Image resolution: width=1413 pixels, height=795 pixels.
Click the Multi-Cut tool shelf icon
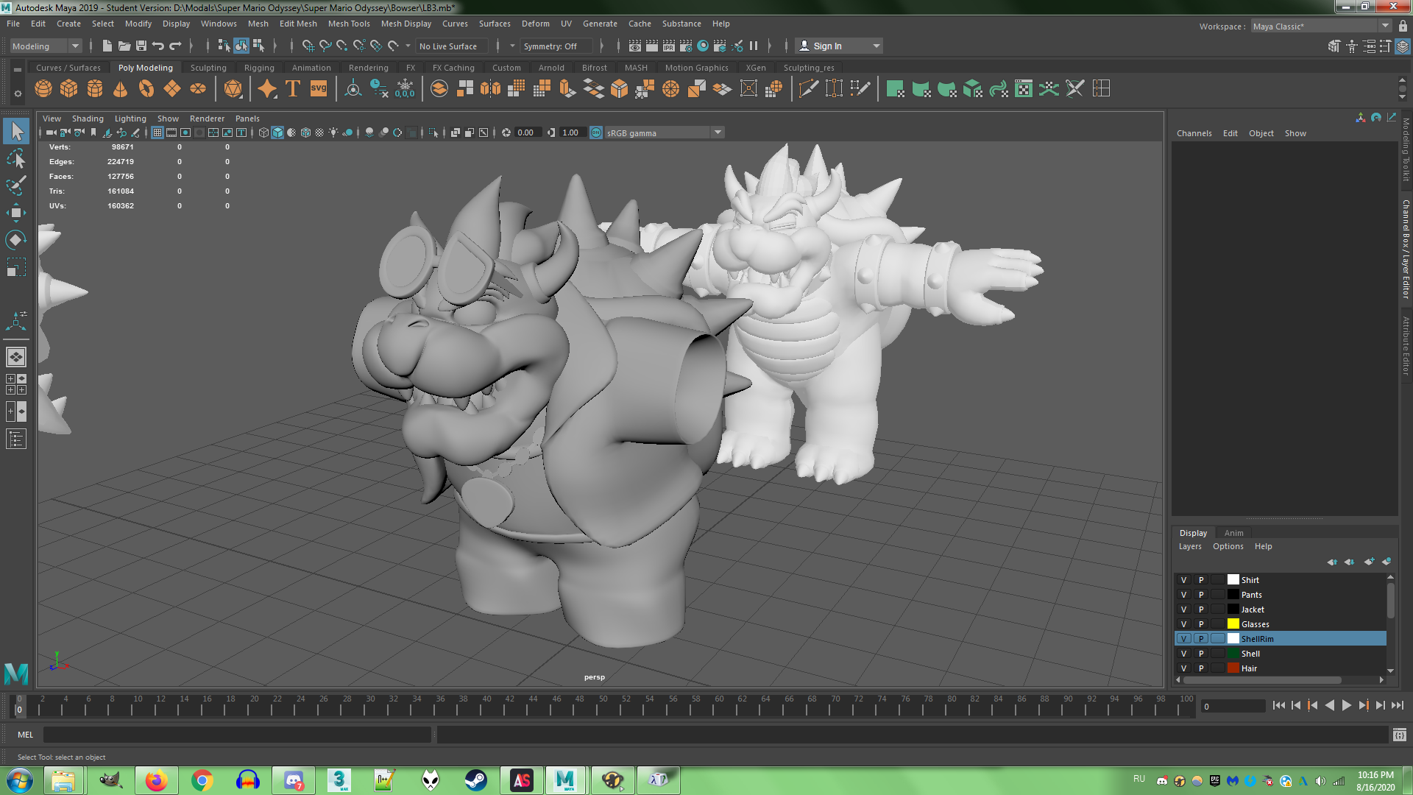808,89
